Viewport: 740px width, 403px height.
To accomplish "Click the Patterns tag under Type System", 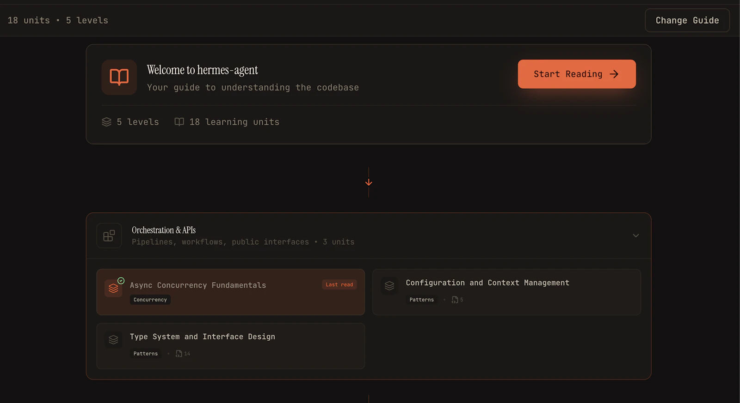I will click(146, 354).
